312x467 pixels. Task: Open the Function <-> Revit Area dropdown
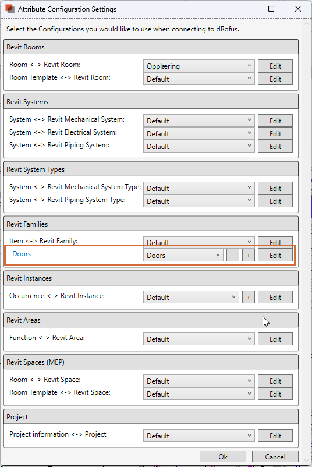pos(199,339)
